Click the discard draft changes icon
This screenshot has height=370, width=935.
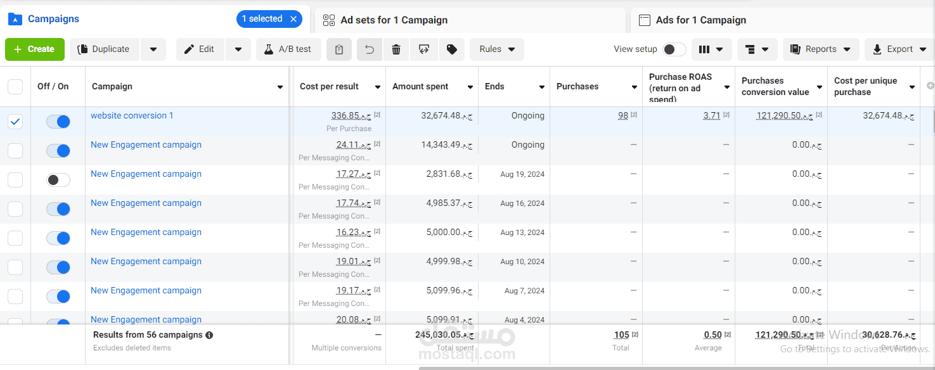click(424, 49)
